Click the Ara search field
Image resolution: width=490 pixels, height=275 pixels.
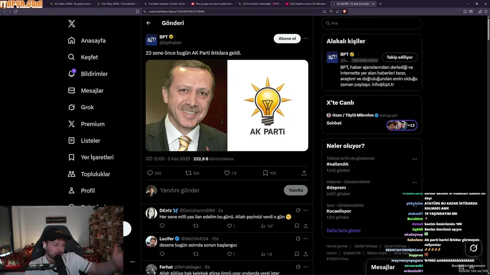[372, 23]
